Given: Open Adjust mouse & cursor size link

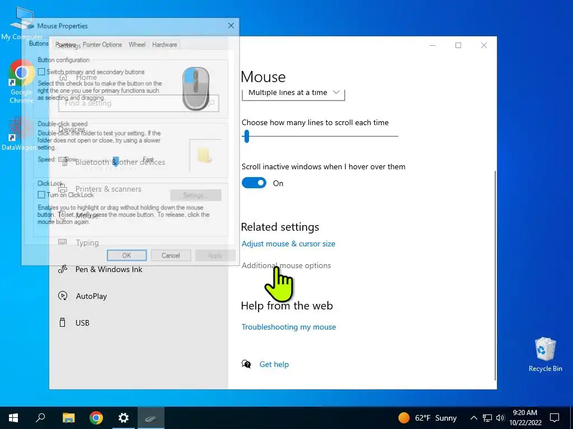Looking at the screenshot, I should [x=288, y=244].
